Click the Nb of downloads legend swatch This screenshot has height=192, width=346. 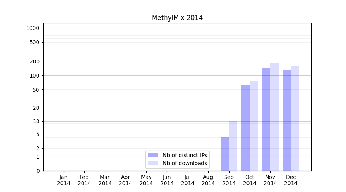(153, 163)
